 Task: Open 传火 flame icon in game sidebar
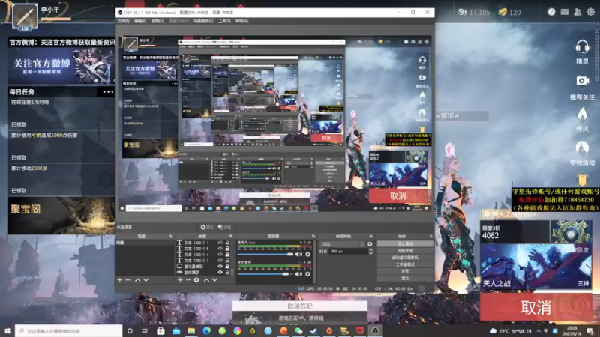[x=582, y=114]
